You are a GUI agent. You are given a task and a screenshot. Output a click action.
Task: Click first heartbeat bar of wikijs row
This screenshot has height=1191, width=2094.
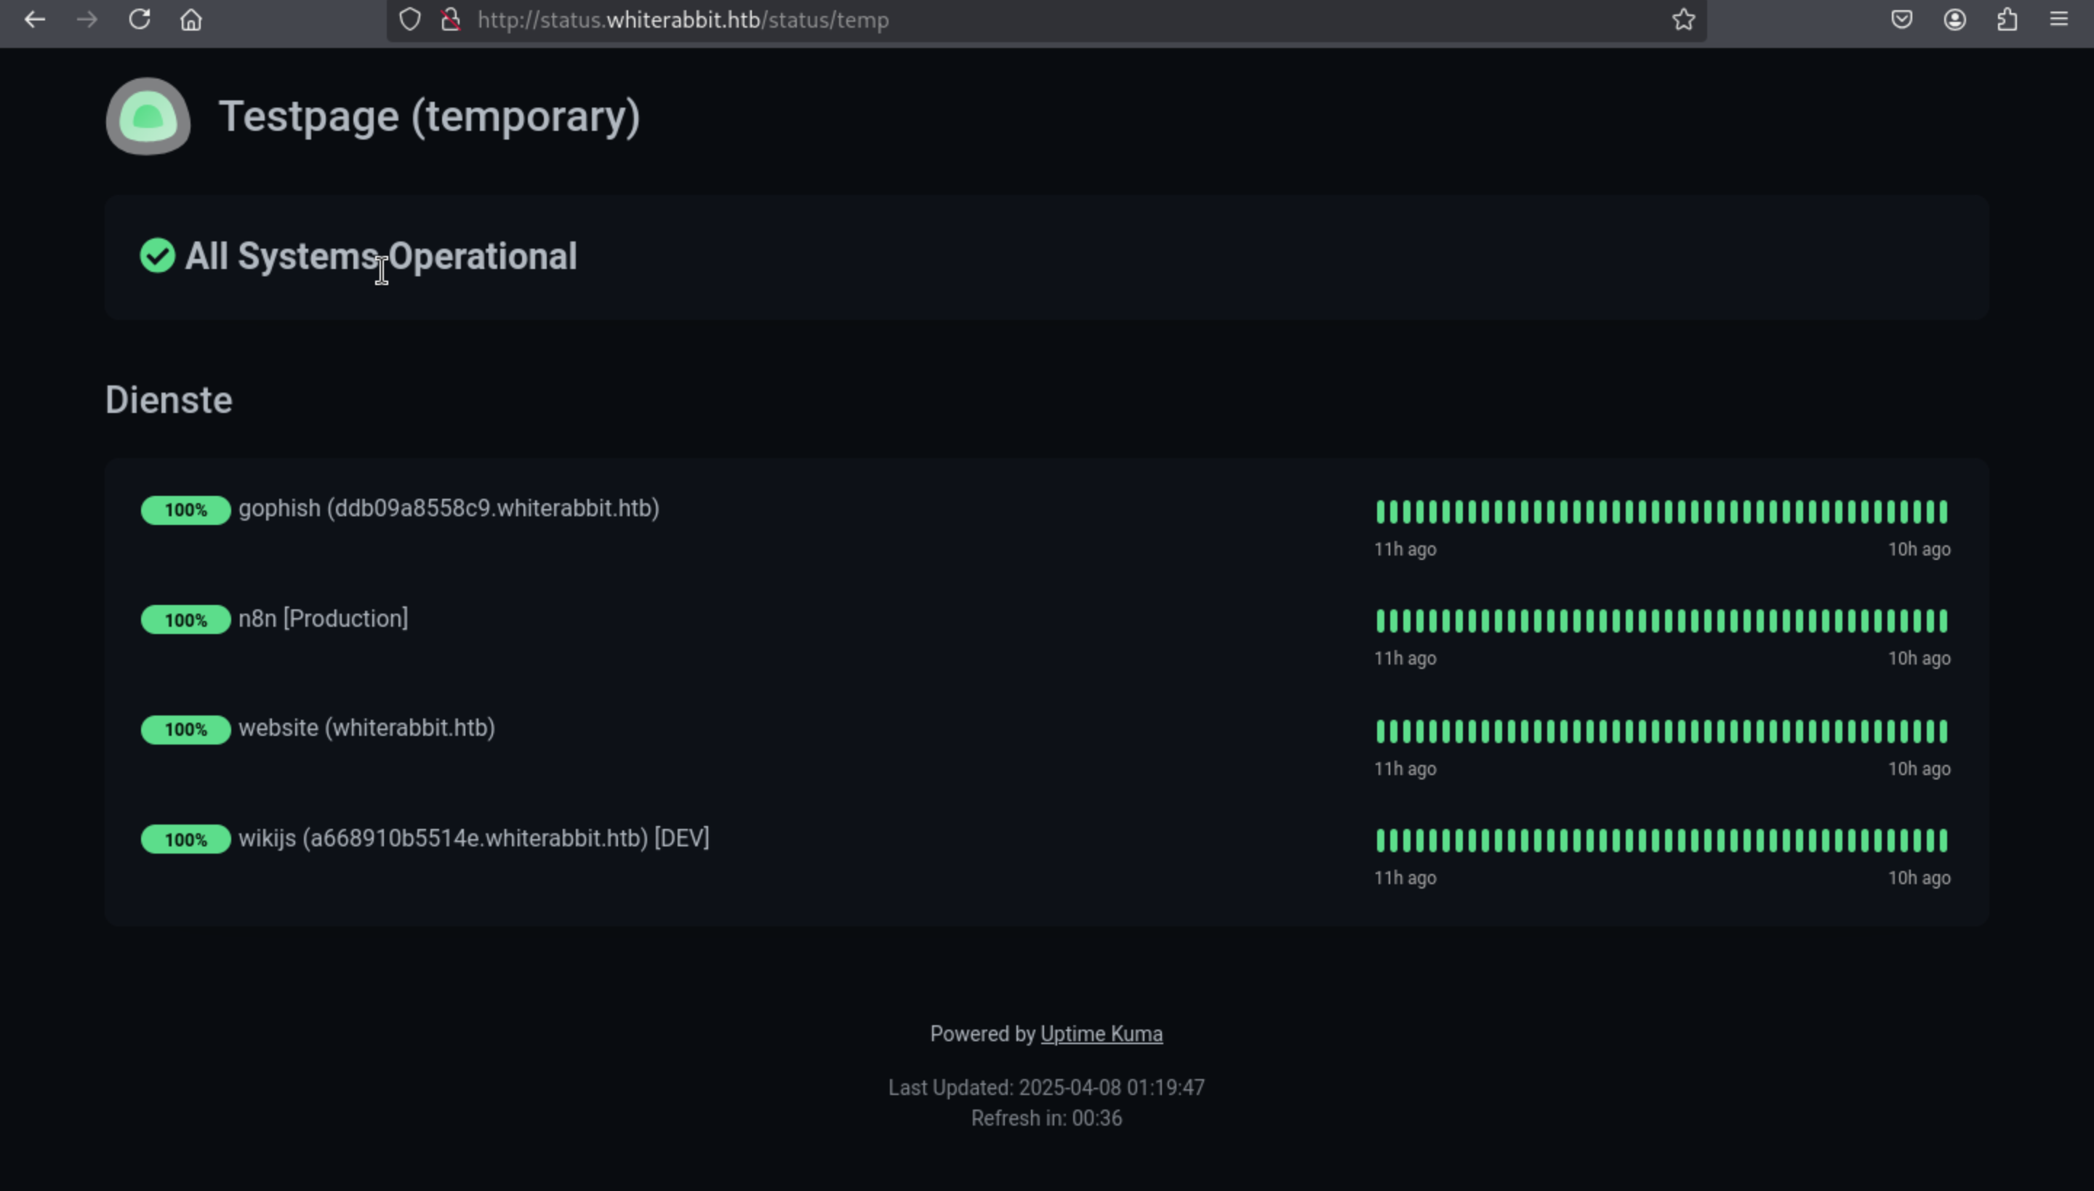coord(1381,840)
